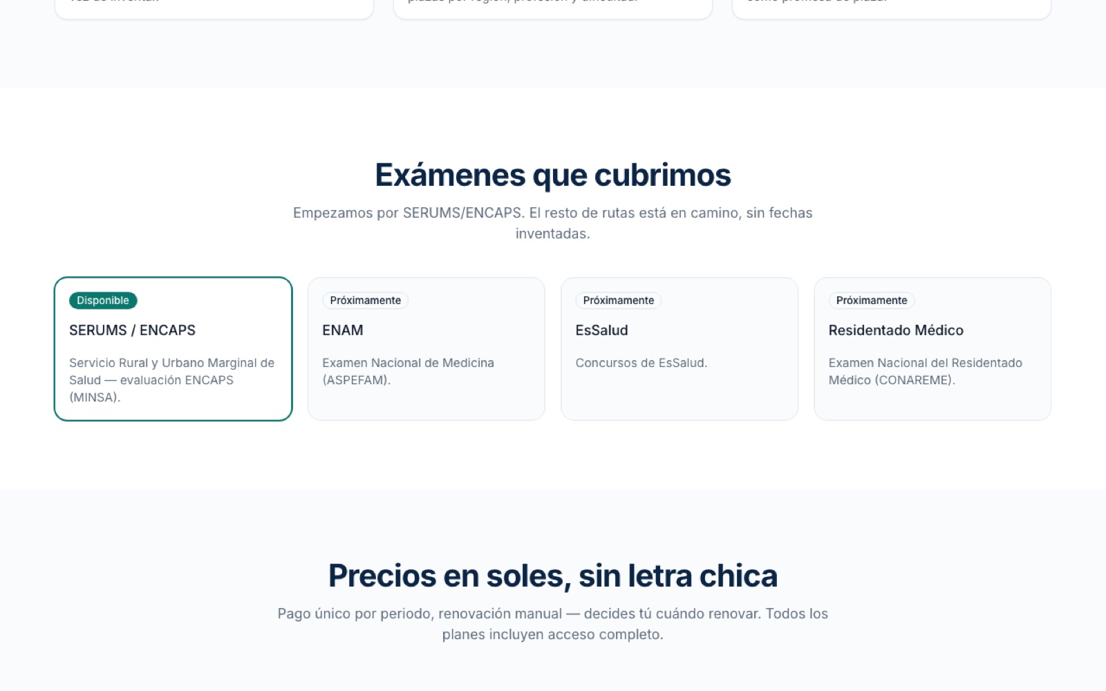Select the EsSalud exam card title
Viewport: 1106px width, 691px height.
(601, 330)
